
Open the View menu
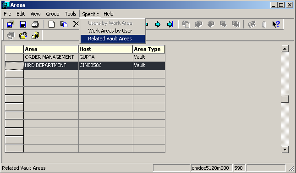click(35, 14)
